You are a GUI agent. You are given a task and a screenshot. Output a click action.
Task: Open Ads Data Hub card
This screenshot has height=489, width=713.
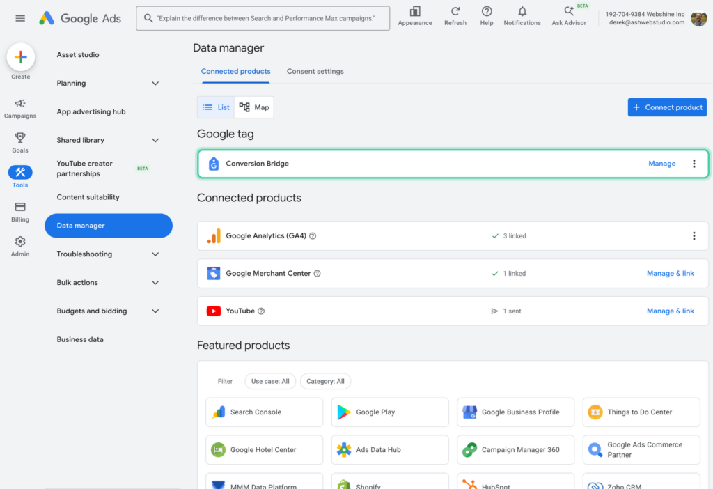[390, 450]
